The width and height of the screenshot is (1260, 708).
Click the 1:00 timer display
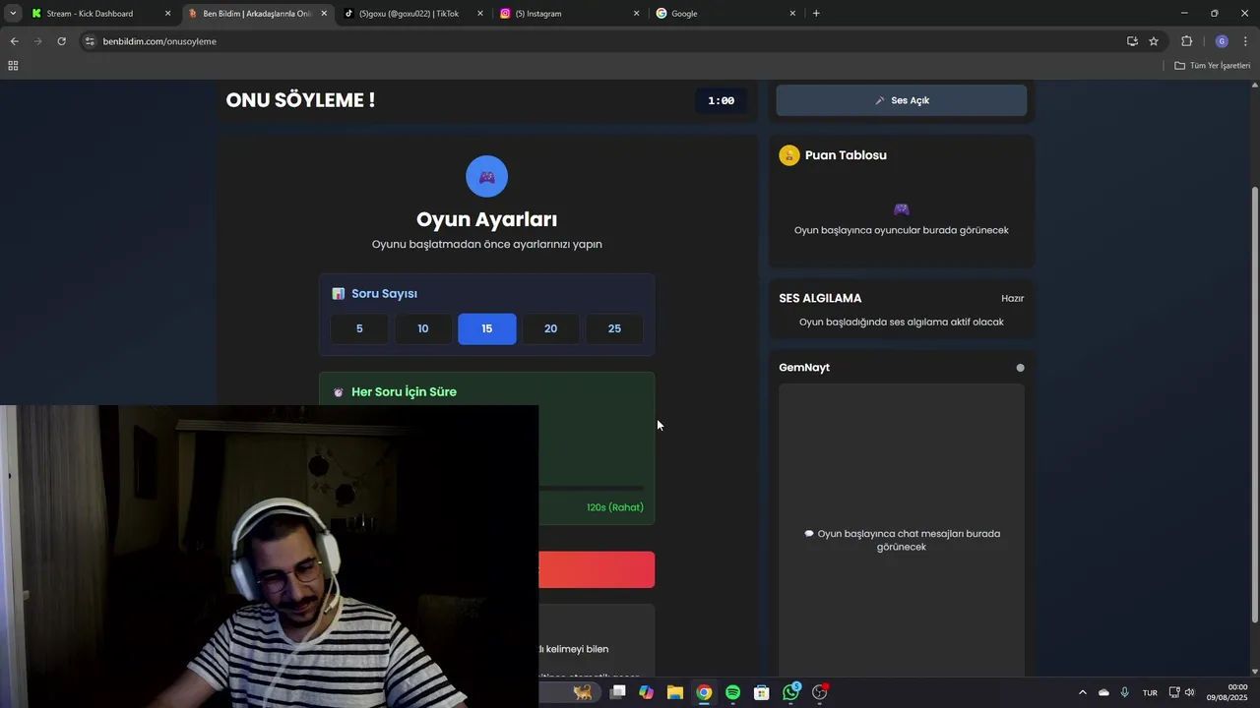[721, 100]
